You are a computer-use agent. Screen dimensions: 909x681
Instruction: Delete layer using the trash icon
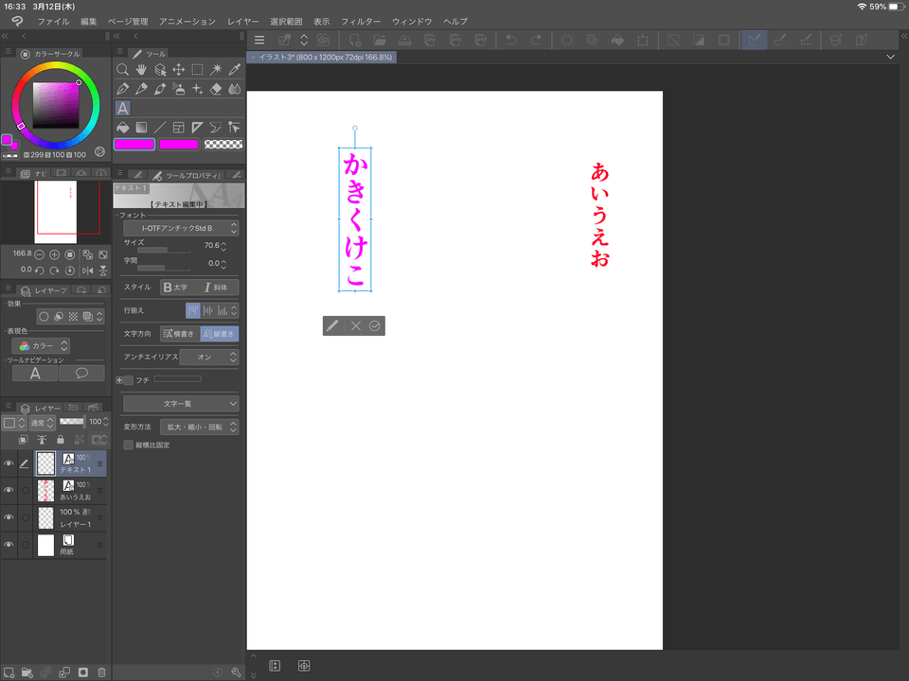(x=101, y=672)
